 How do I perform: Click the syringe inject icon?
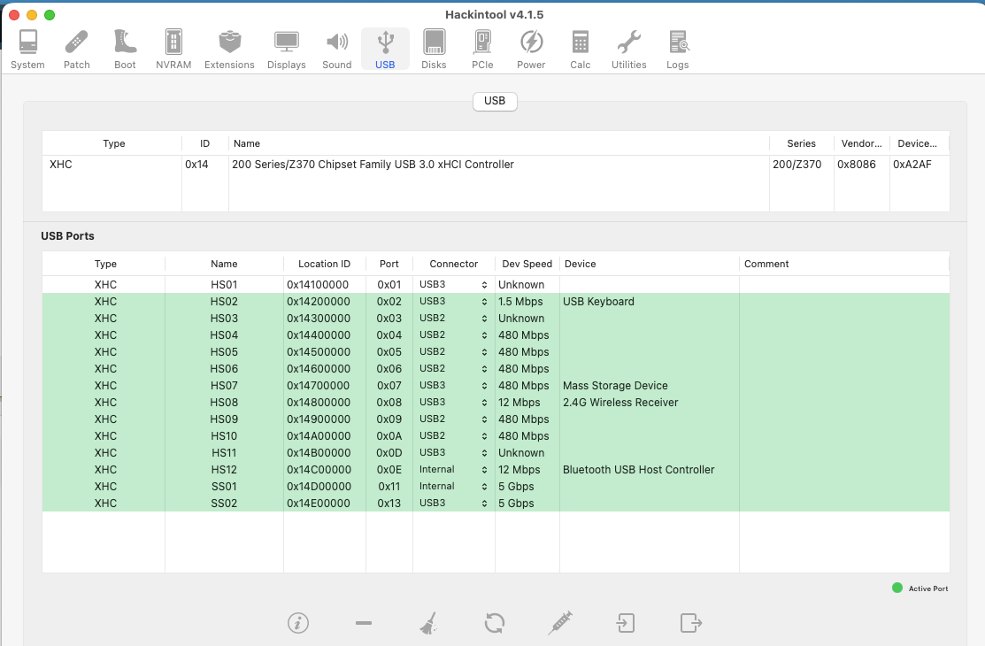[560, 623]
